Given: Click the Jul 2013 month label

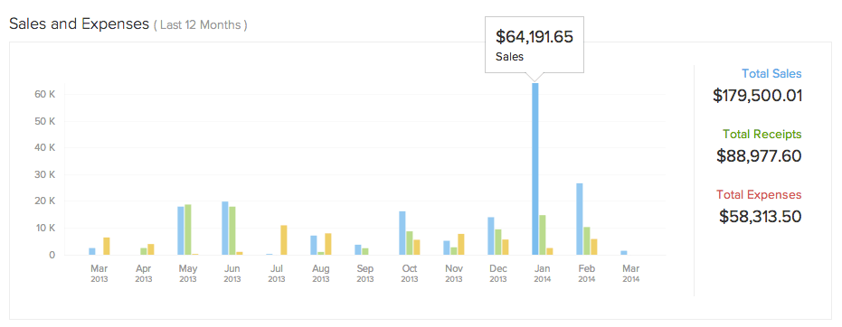Looking at the screenshot, I should (x=276, y=273).
